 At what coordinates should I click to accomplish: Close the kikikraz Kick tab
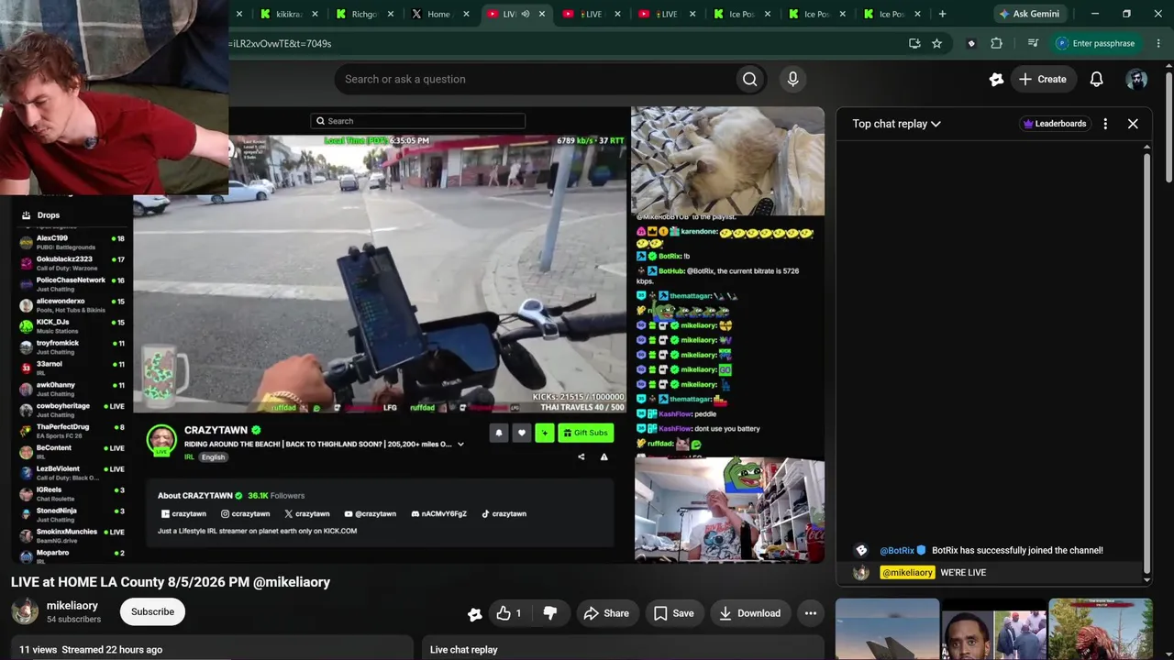coord(316,14)
